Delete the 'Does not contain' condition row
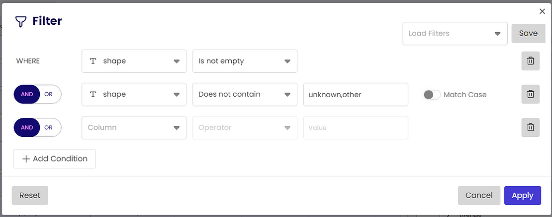552x217 pixels. point(530,94)
